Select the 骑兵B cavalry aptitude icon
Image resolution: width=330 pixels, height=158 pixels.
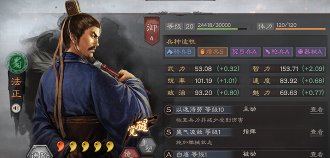(x=180, y=52)
